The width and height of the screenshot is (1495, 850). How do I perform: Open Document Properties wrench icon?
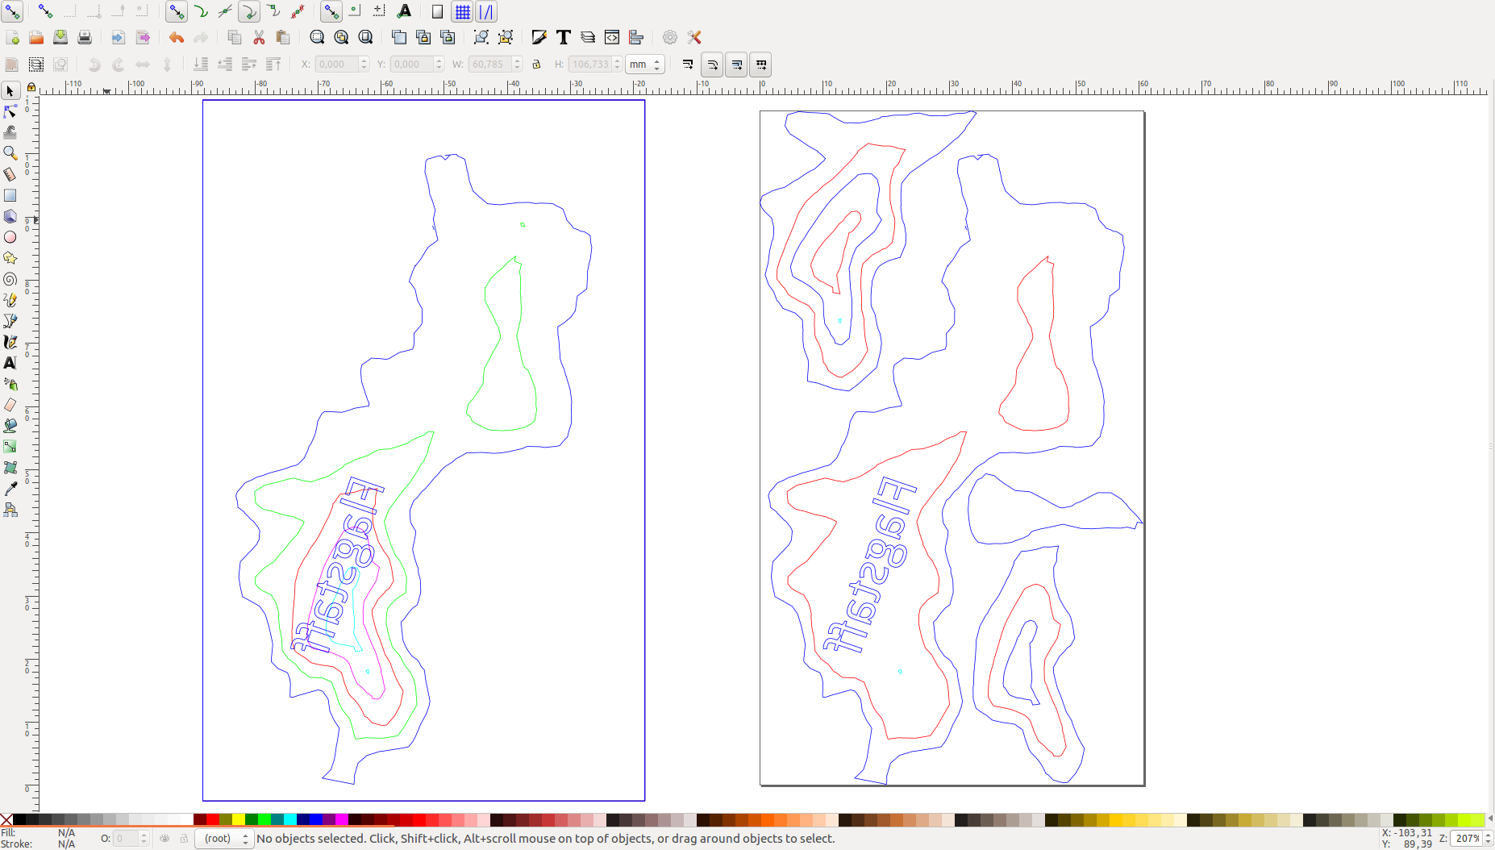click(x=694, y=37)
